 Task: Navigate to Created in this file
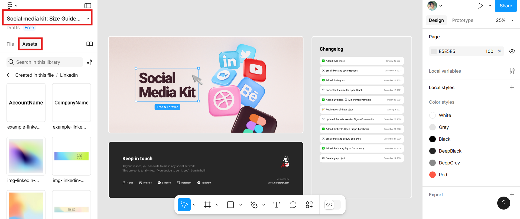[x=34, y=75]
